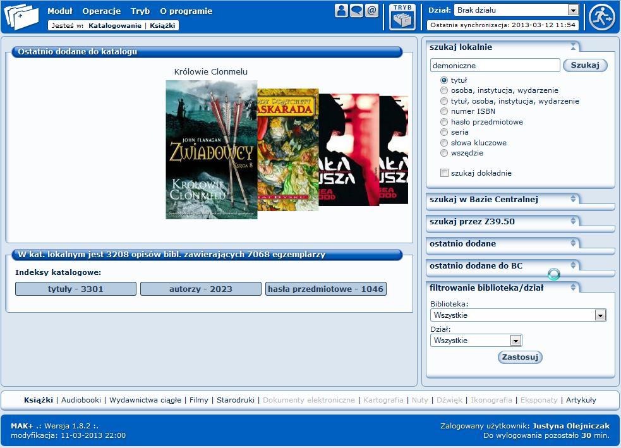
Task: Open the Moduł menu
Action: [60, 11]
